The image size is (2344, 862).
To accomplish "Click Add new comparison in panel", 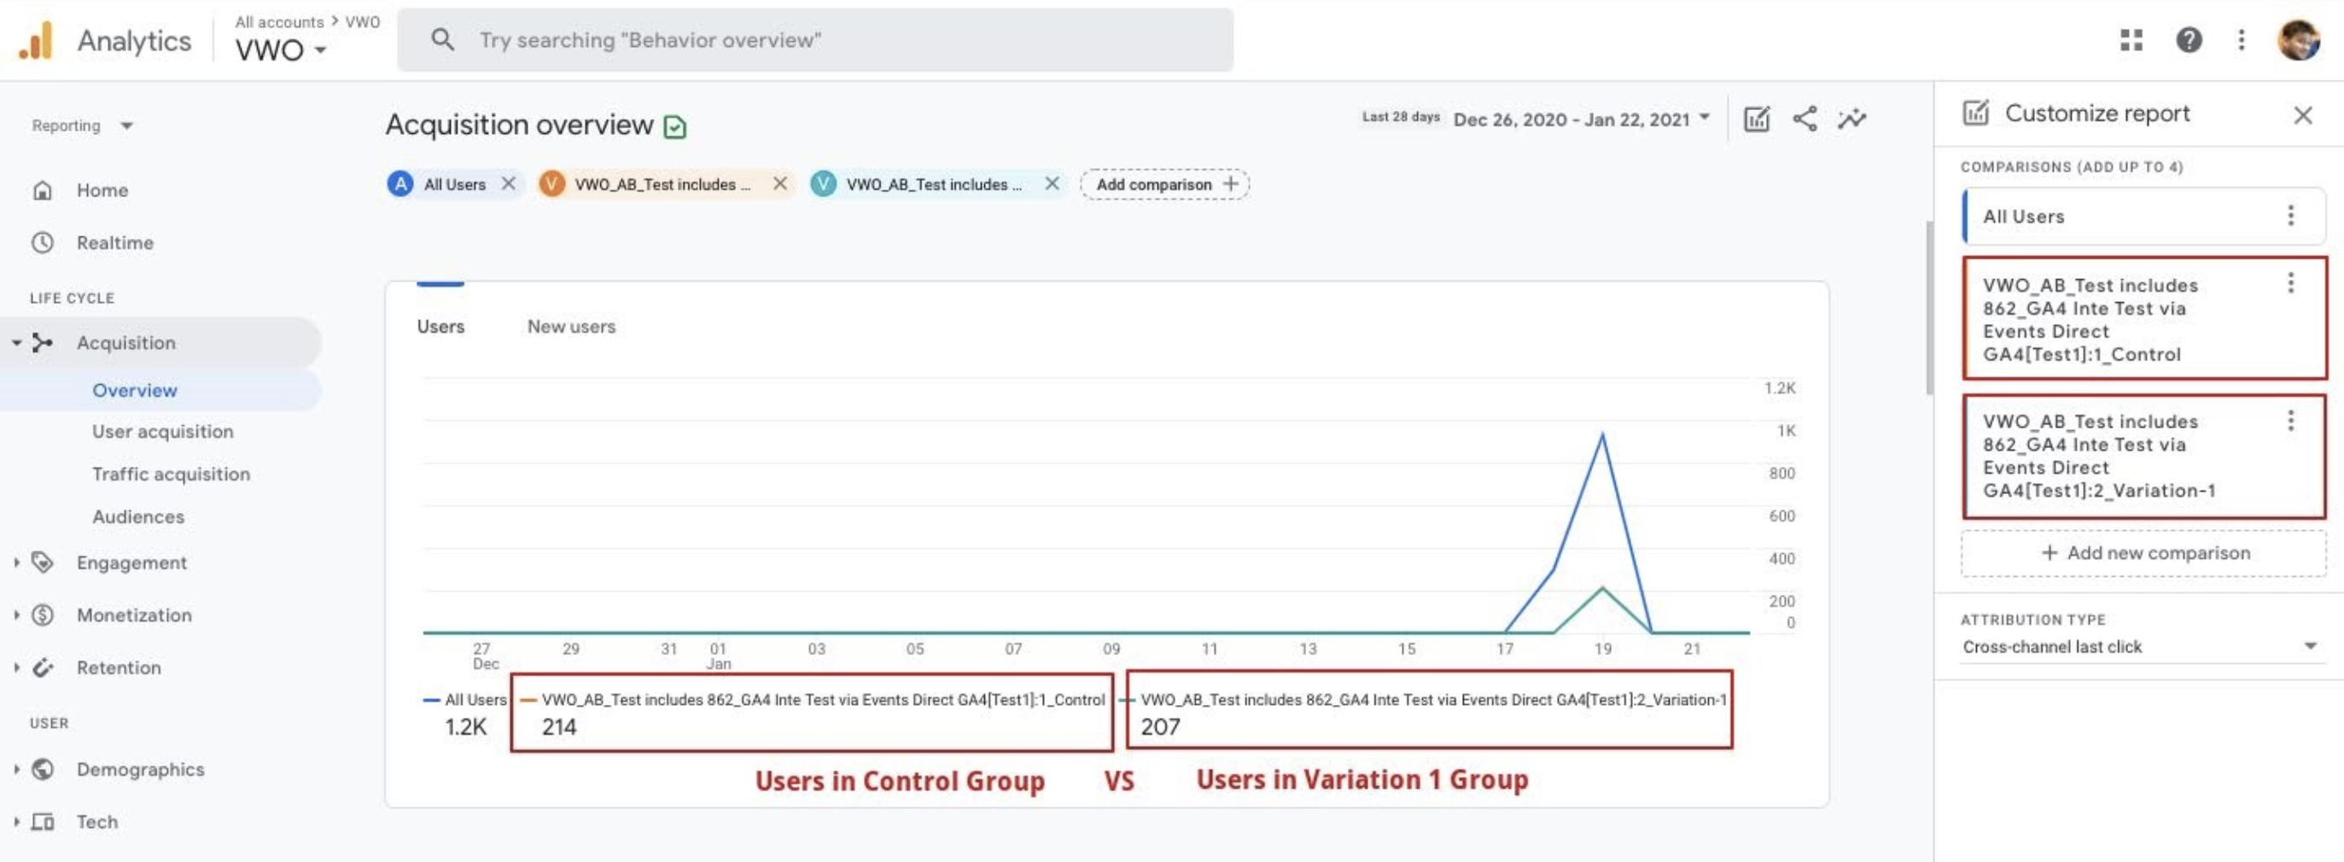I will click(2143, 552).
